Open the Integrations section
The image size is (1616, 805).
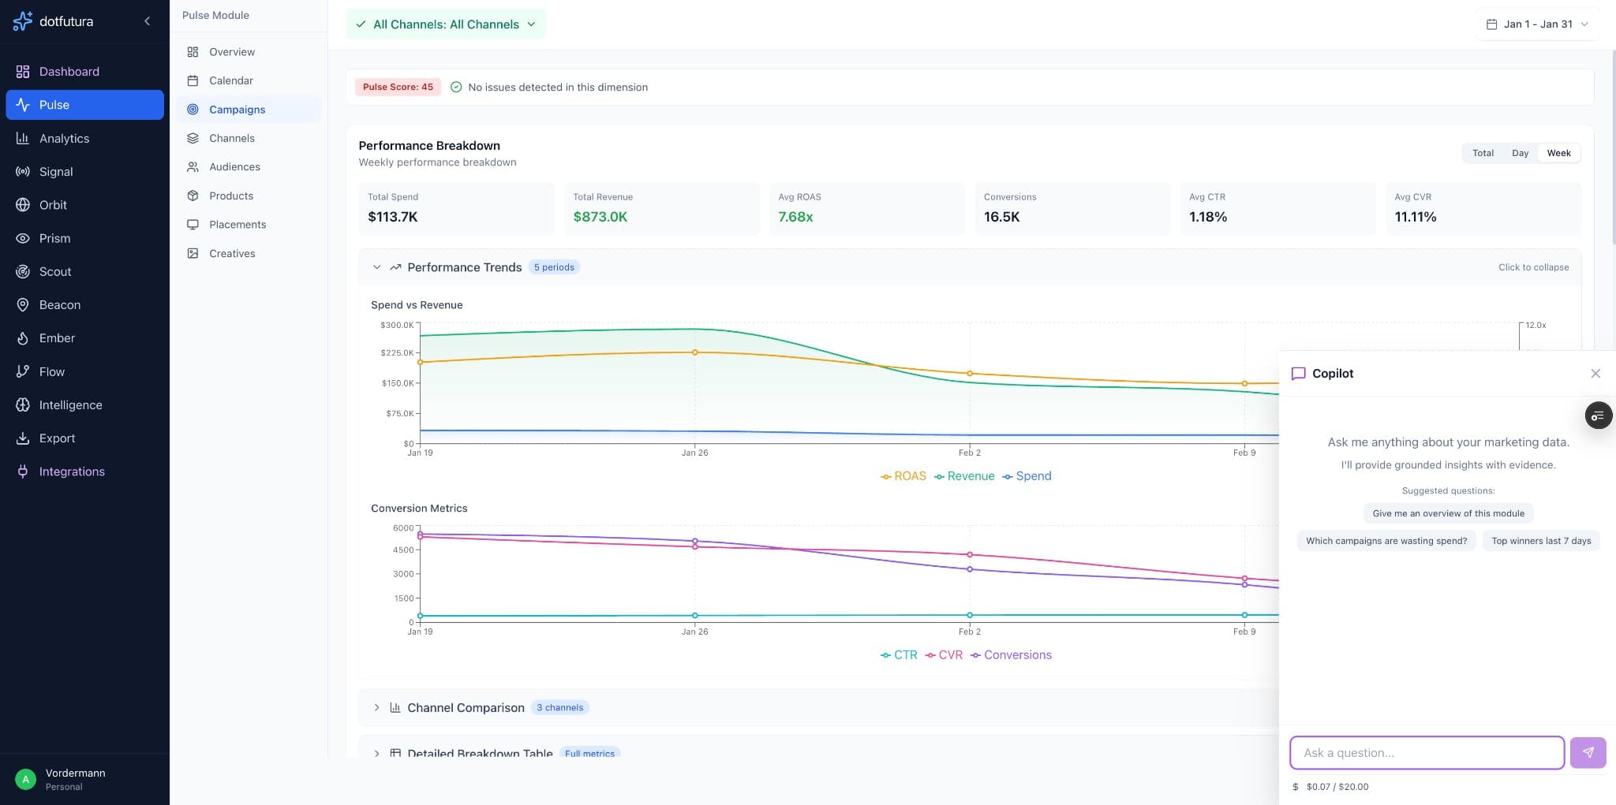71,471
